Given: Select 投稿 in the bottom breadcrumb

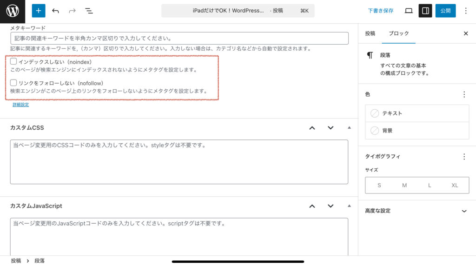Looking at the screenshot, I should (16, 261).
